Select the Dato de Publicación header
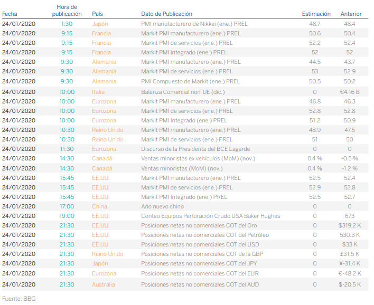The image size is (374, 305). (x=166, y=14)
